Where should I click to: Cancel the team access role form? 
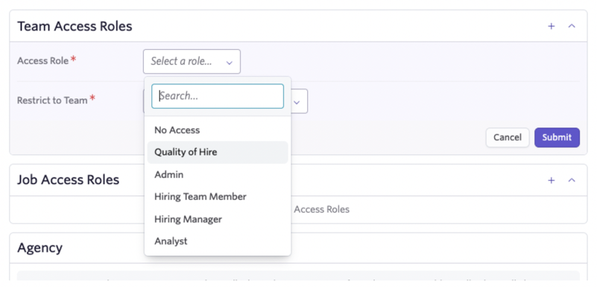point(508,137)
